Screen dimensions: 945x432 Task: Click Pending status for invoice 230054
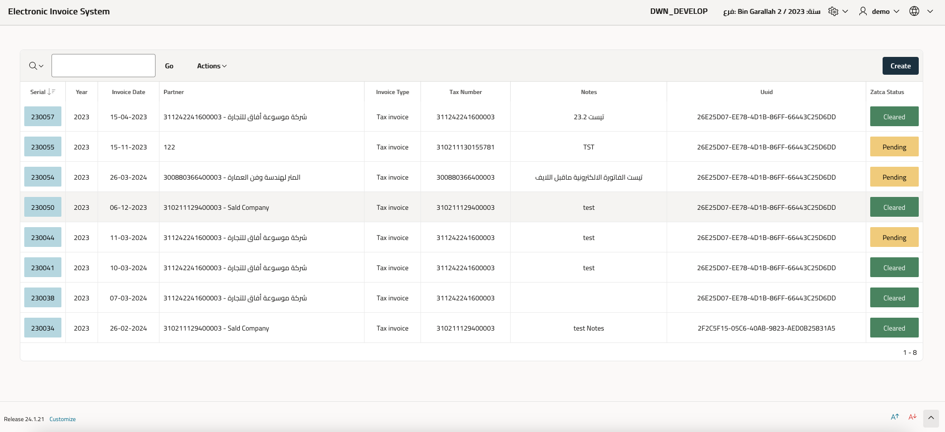pyautogui.click(x=894, y=177)
